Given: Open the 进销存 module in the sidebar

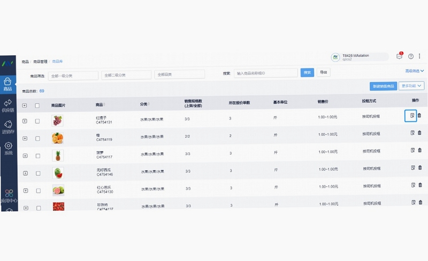Looking at the screenshot, I should (8, 127).
